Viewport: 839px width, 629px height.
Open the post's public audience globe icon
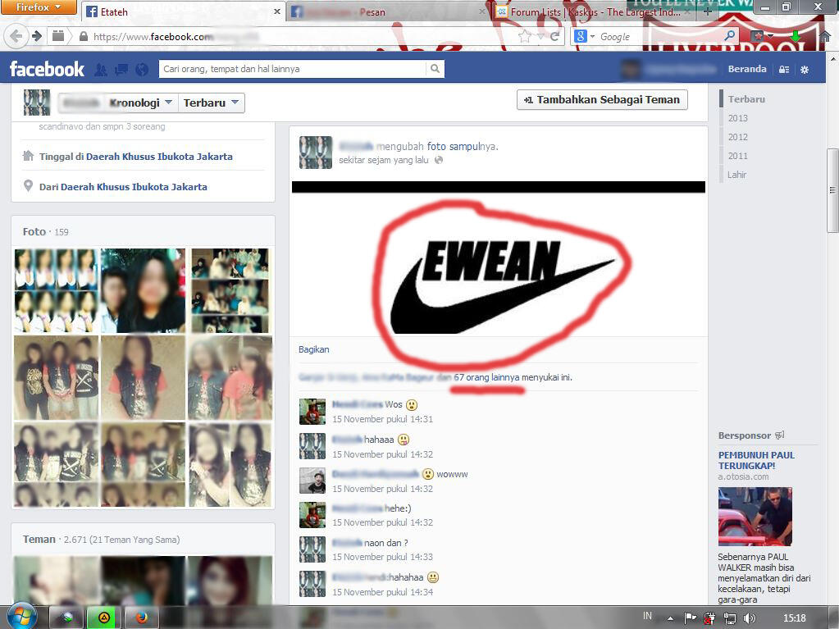point(439,160)
